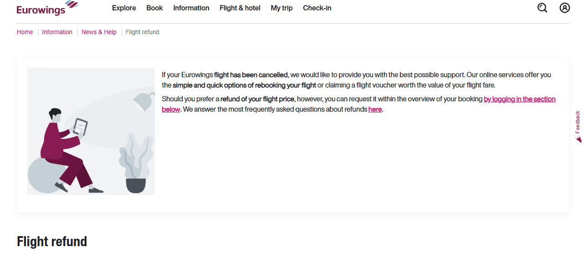
Task: Follow the 'by logging in the section below' link
Action: coord(358,104)
